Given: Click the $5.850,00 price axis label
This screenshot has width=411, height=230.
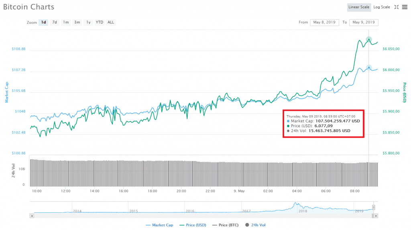Looking at the screenshot, I should pyautogui.click(x=391, y=132).
